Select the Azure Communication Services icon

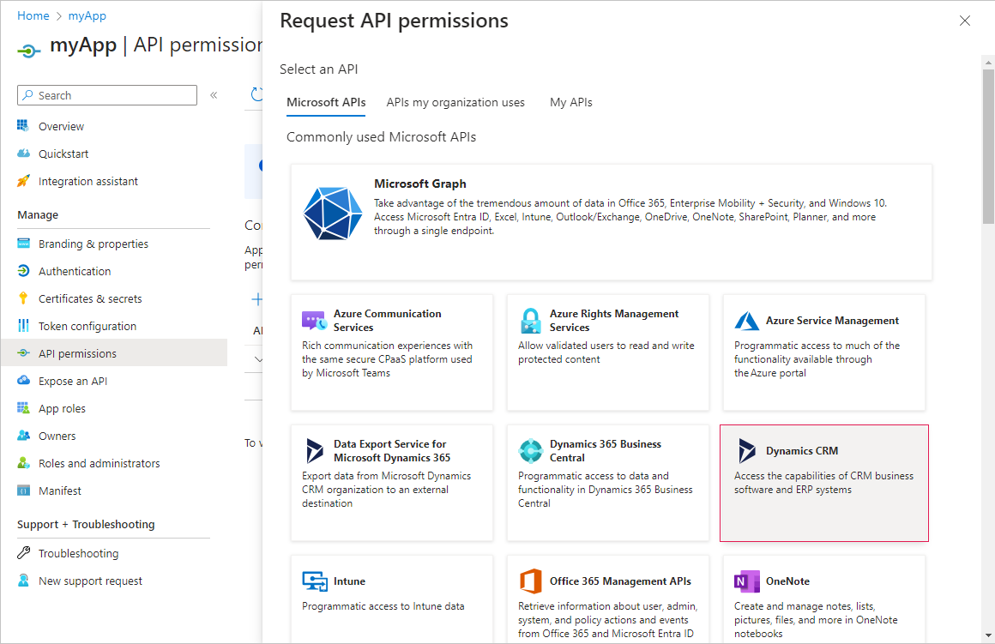[314, 321]
